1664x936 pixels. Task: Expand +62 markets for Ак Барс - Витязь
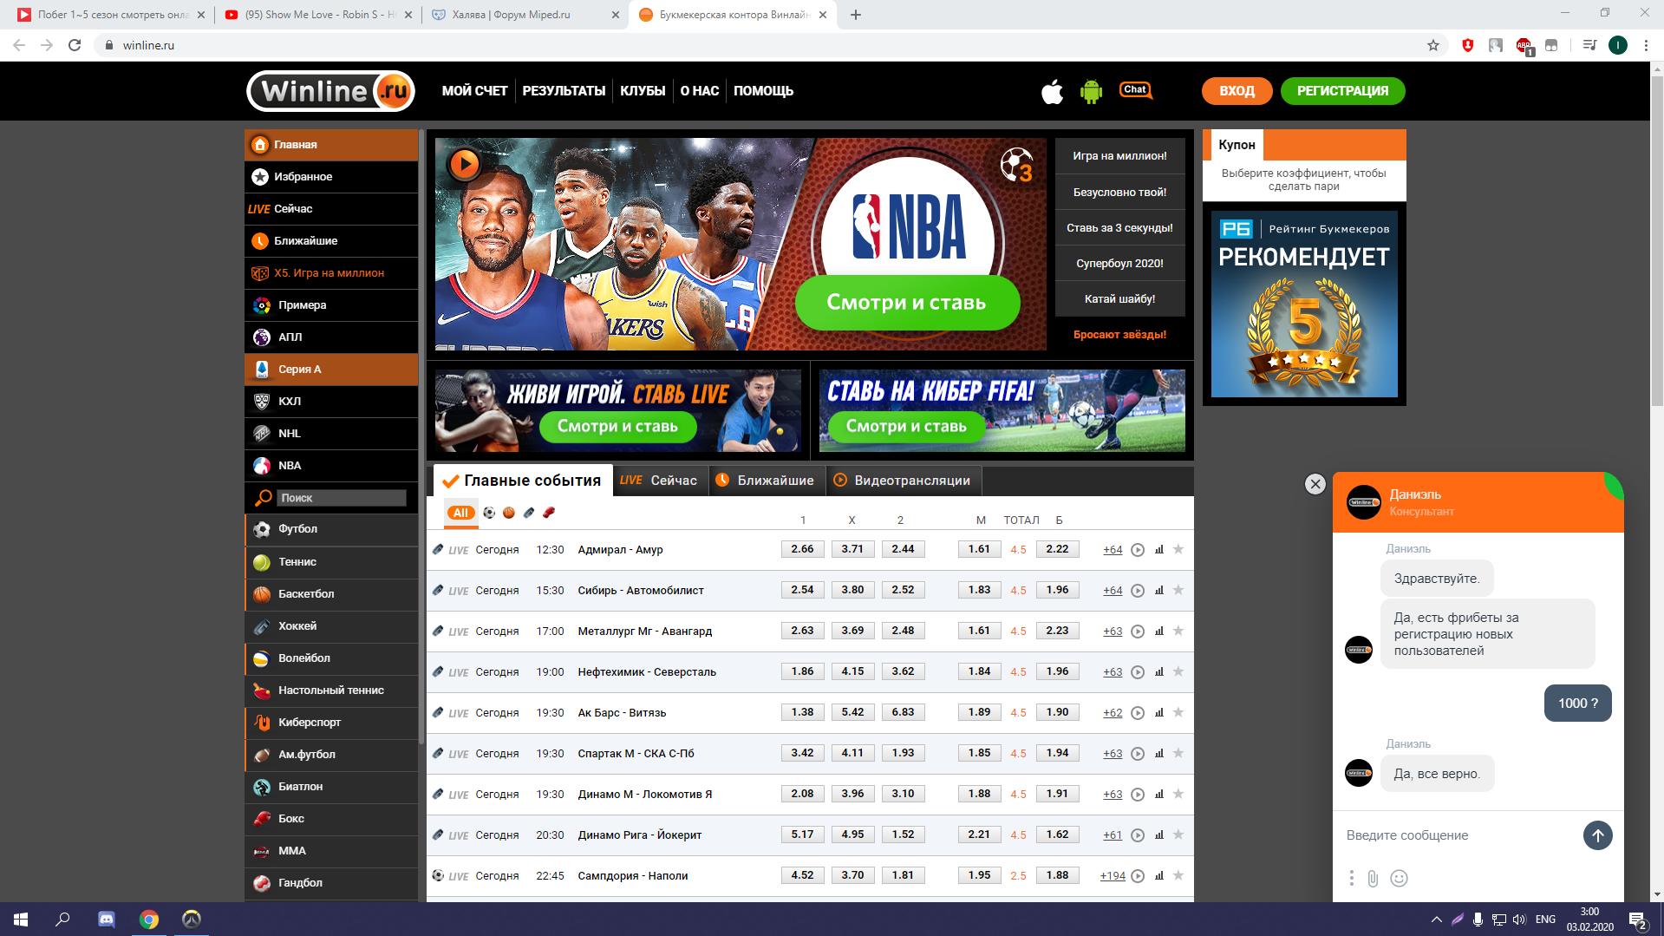(1113, 713)
